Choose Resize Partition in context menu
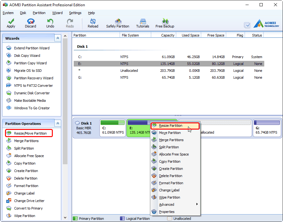 tap(175, 126)
